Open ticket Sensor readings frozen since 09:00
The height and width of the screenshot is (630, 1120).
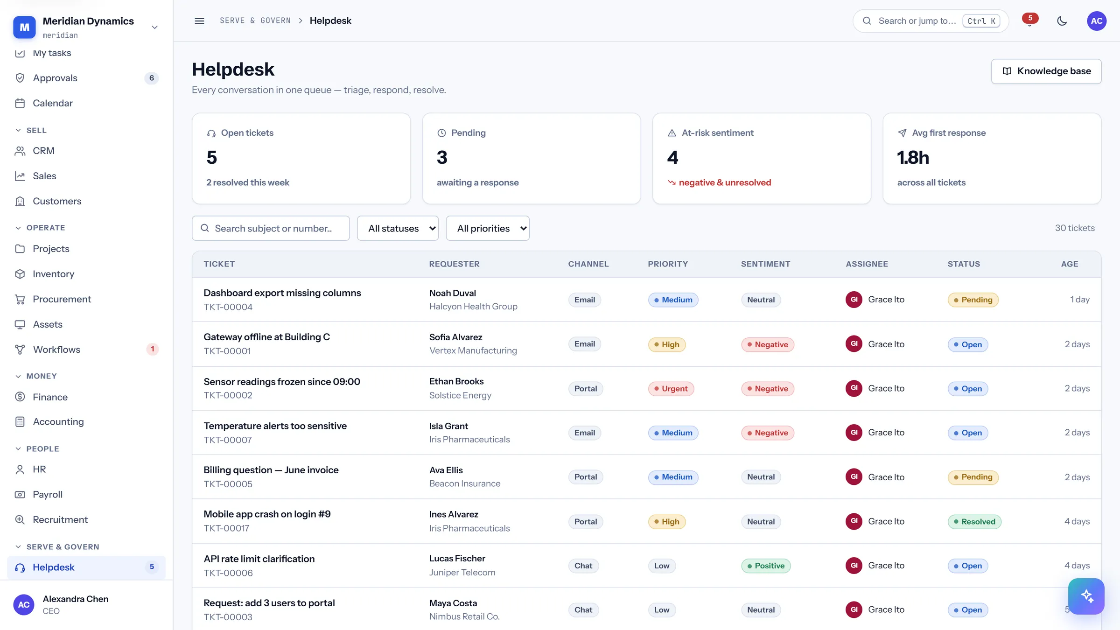(282, 382)
